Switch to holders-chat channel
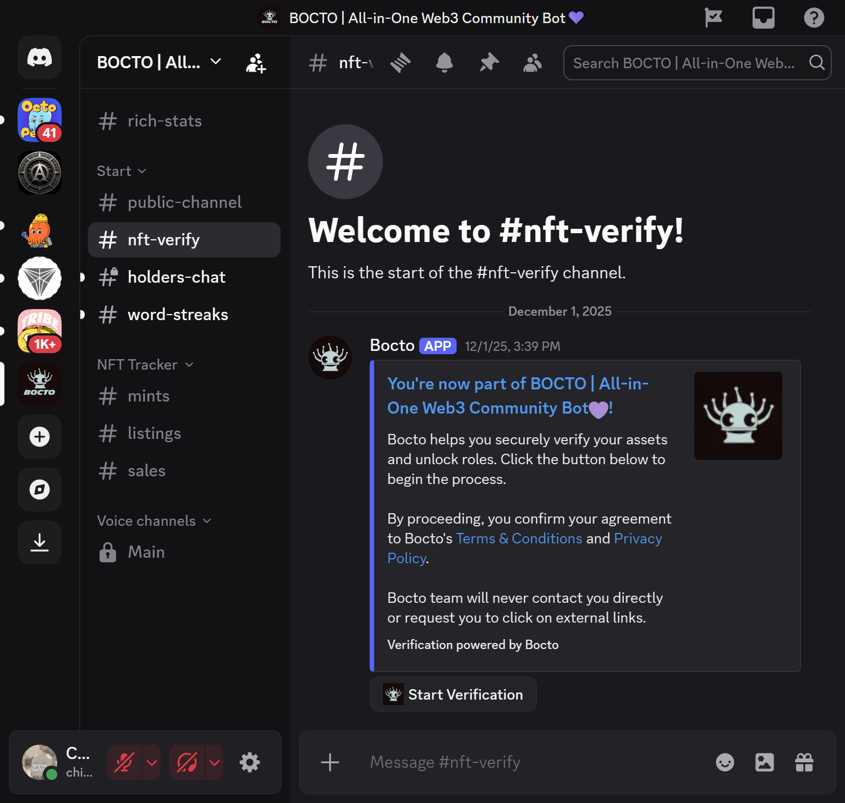 [x=176, y=277]
